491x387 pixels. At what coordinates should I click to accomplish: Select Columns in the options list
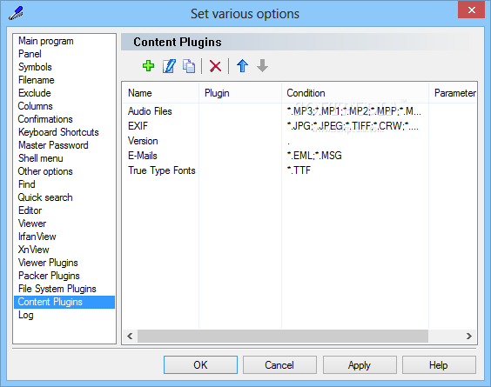tap(35, 106)
